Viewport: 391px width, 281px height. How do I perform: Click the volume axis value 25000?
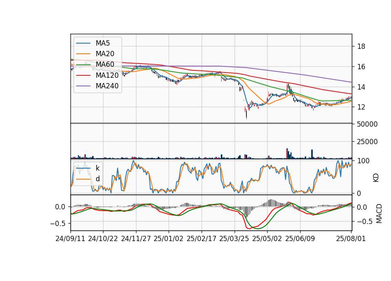(367, 142)
